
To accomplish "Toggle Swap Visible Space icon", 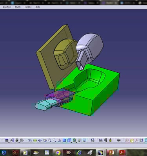I will pyautogui.click(x=85, y=140).
